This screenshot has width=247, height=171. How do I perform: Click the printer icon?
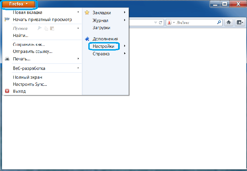(x=7, y=59)
